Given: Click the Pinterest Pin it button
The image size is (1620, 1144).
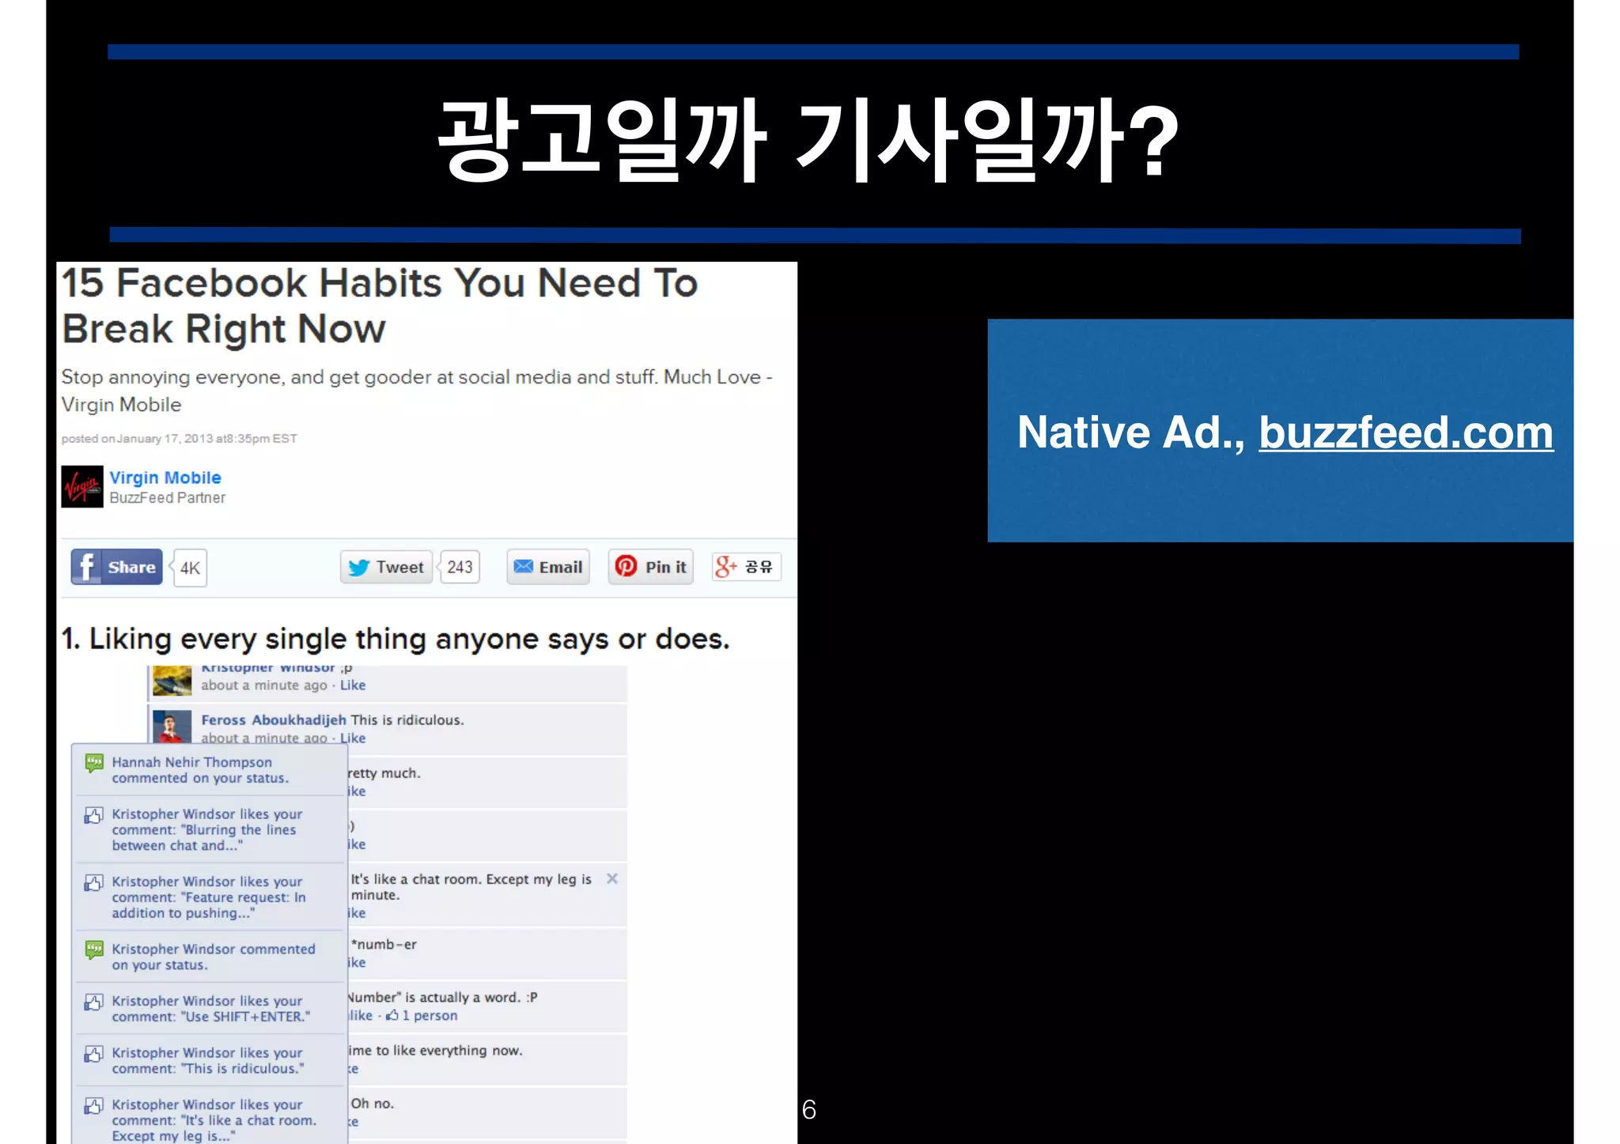Looking at the screenshot, I should tap(650, 567).
